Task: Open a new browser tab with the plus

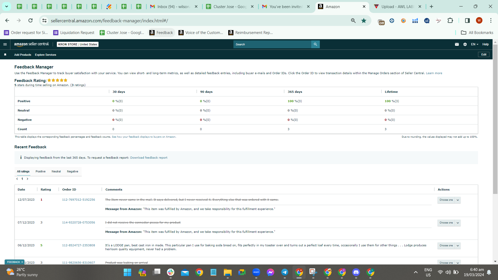Action: point(431,6)
